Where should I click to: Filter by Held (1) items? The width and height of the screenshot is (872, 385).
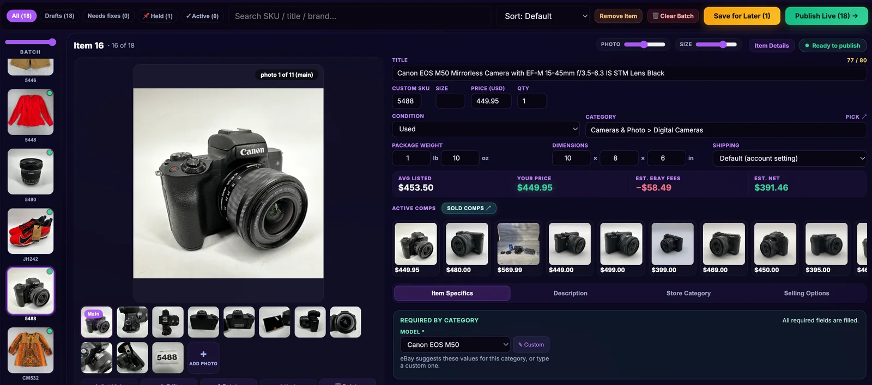point(158,16)
